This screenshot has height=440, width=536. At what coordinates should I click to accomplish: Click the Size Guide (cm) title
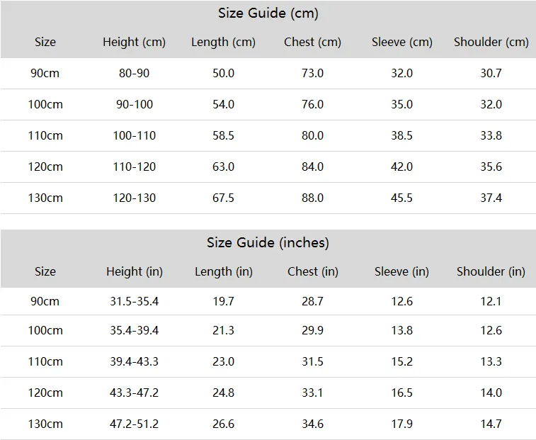pyautogui.click(x=268, y=13)
